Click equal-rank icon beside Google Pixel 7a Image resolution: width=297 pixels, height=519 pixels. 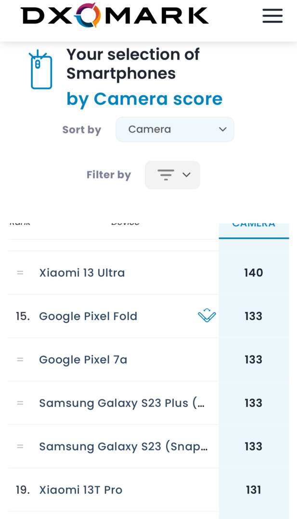pyautogui.click(x=20, y=359)
